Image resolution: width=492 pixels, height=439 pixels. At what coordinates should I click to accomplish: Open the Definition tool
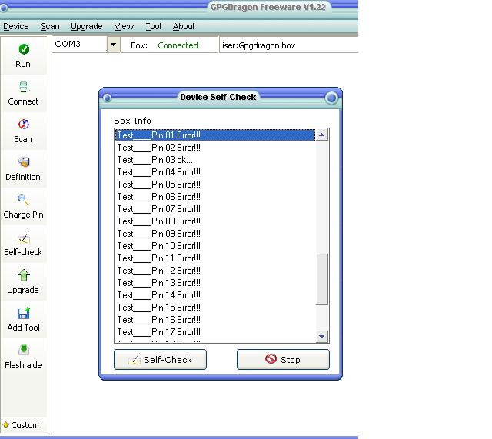click(x=23, y=162)
